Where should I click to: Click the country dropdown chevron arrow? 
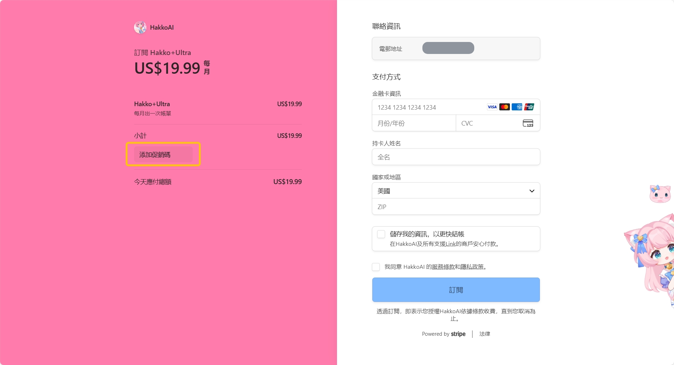(x=532, y=191)
